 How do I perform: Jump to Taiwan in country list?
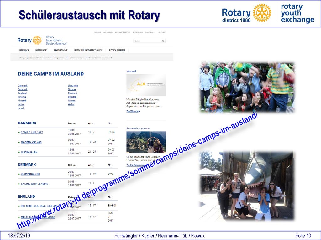point(72,101)
